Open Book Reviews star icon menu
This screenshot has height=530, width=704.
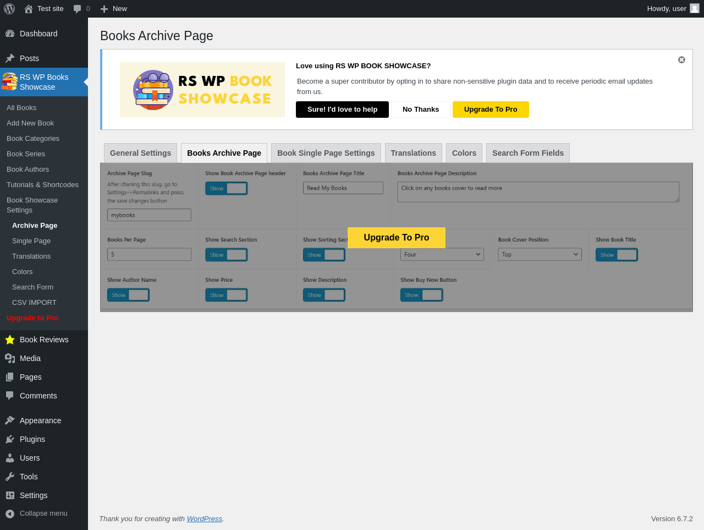click(x=10, y=340)
